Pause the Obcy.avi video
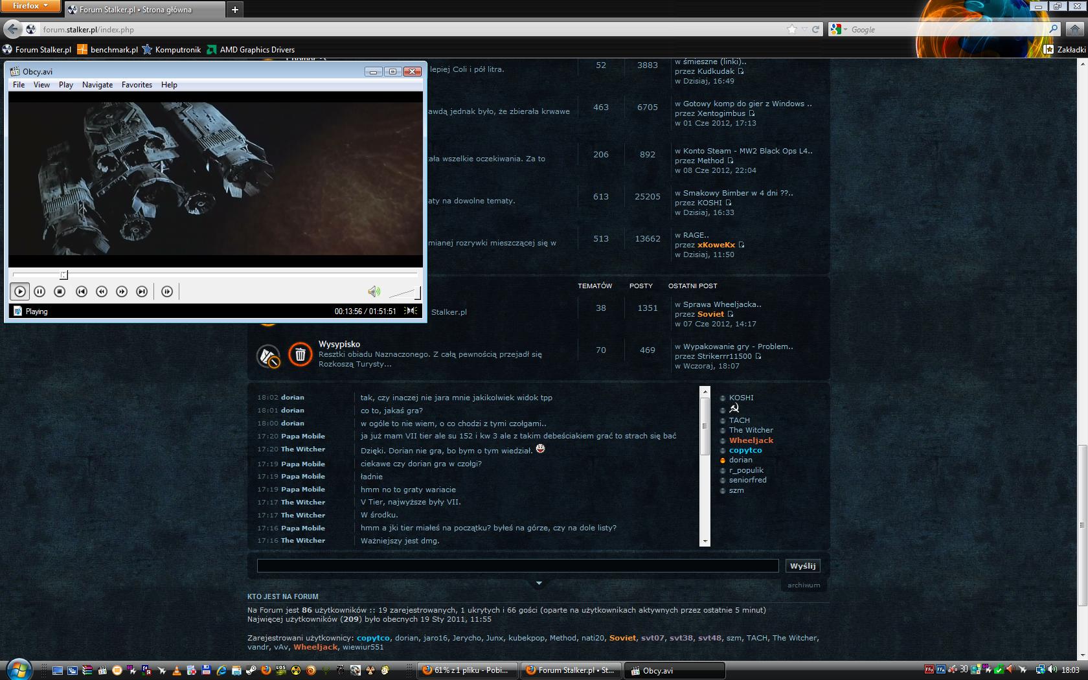 (40, 291)
